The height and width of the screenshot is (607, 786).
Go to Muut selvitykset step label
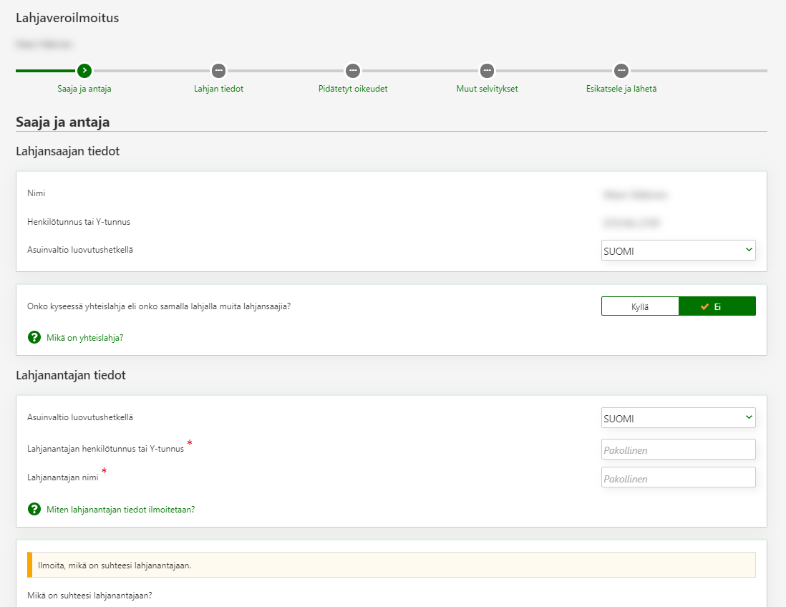(x=487, y=89)
